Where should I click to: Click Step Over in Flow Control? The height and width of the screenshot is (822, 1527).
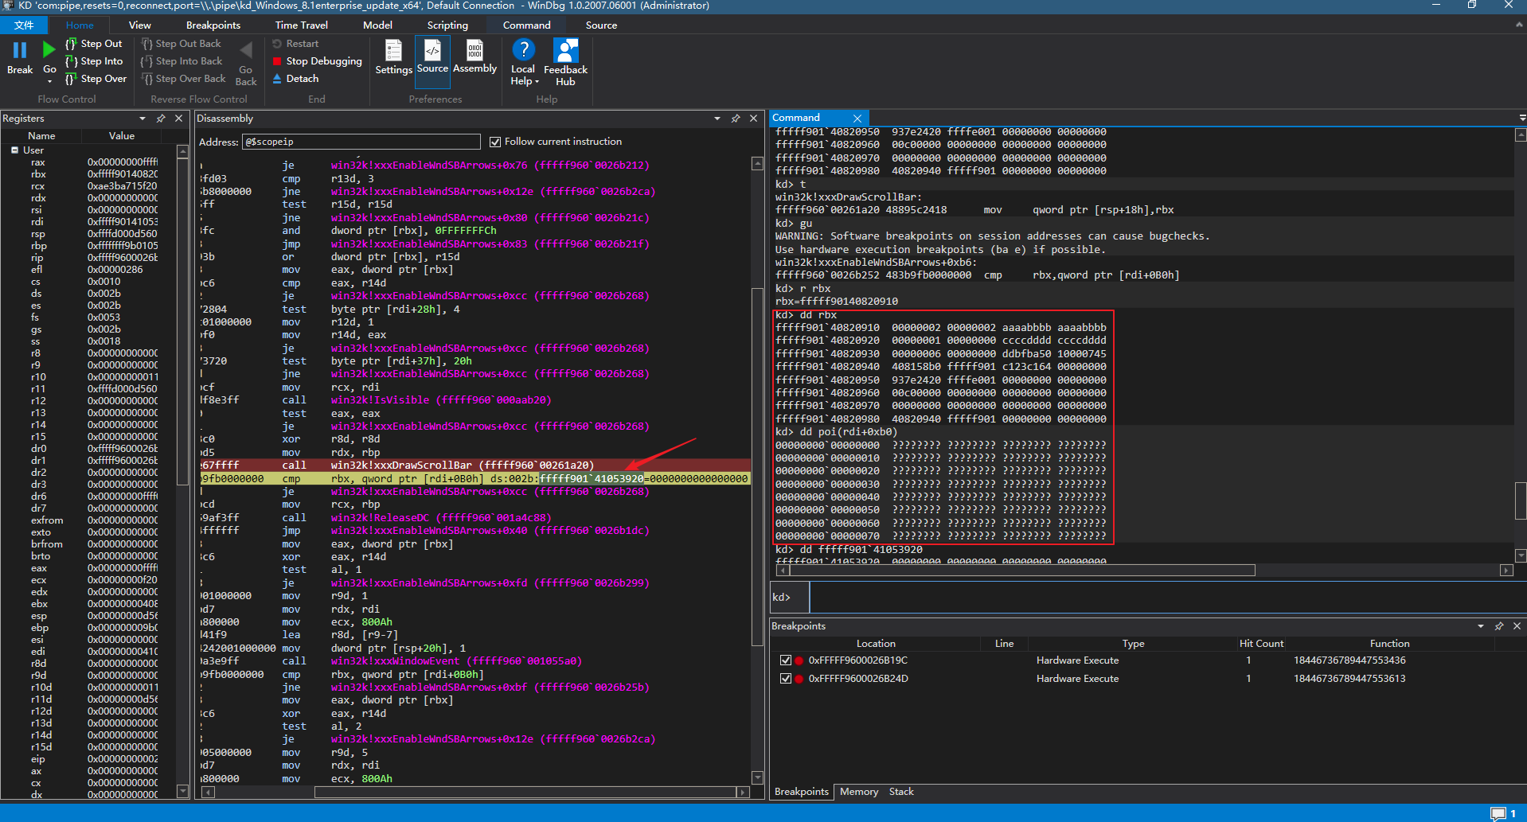96,79
